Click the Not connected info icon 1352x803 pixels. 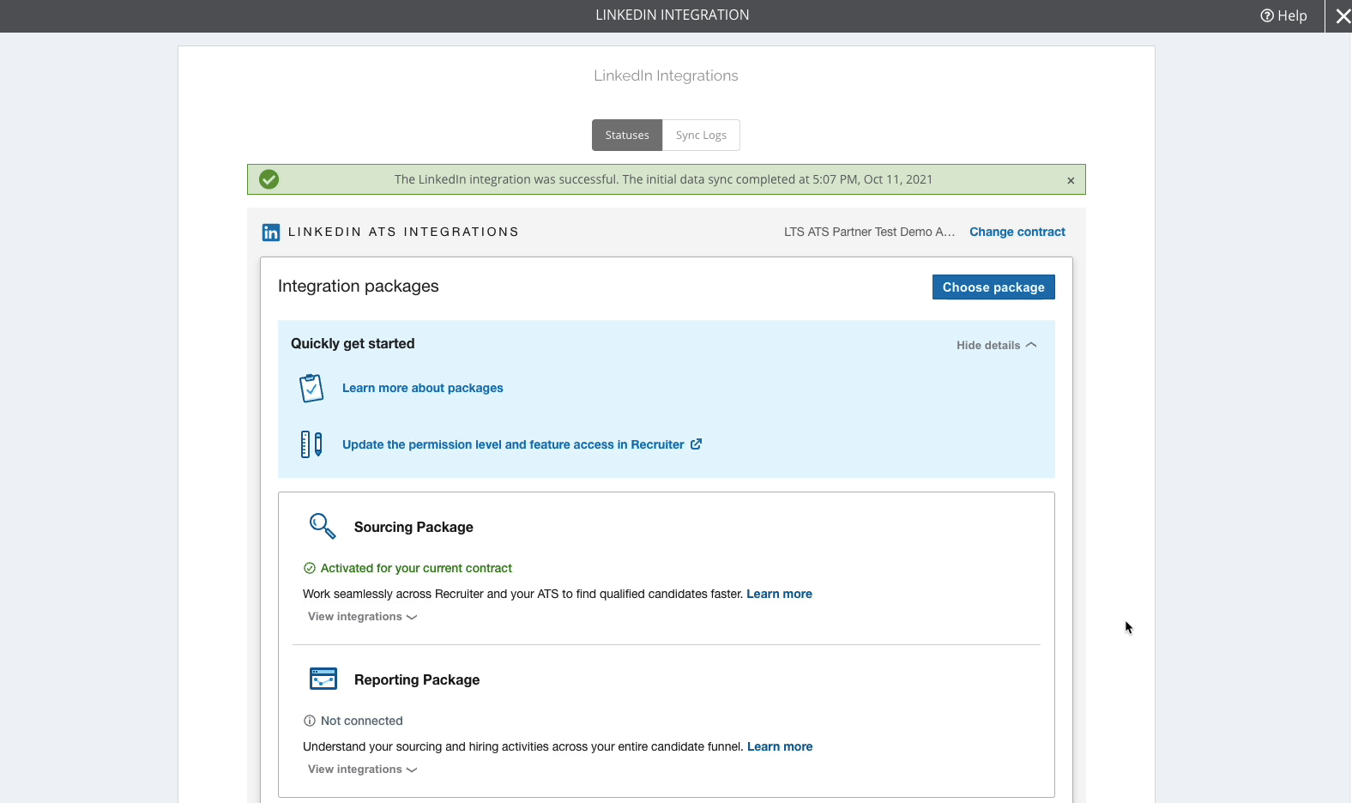[x=310, y=721]
